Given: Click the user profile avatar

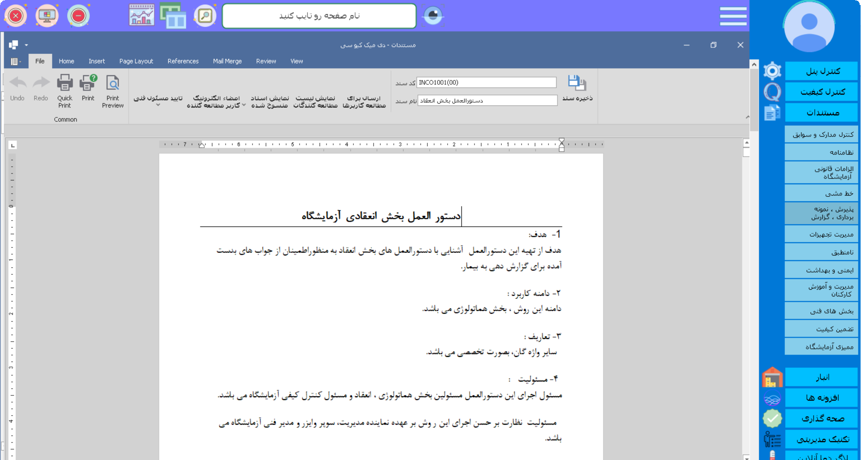Looking at the screenshot, I should (x=809, y=27).
